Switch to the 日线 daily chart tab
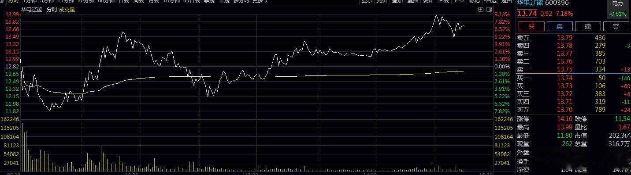Screen dimensions: 631x175 [x=124, y=1]
